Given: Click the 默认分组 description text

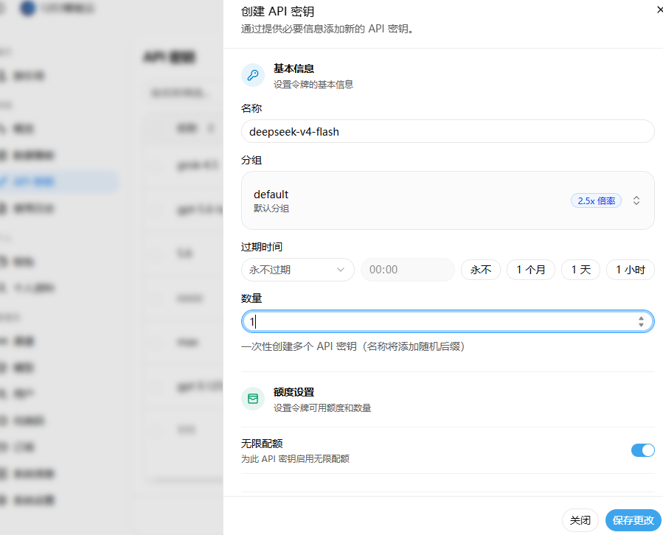Looking at the screenshot, I should click(x=271, y=209).
